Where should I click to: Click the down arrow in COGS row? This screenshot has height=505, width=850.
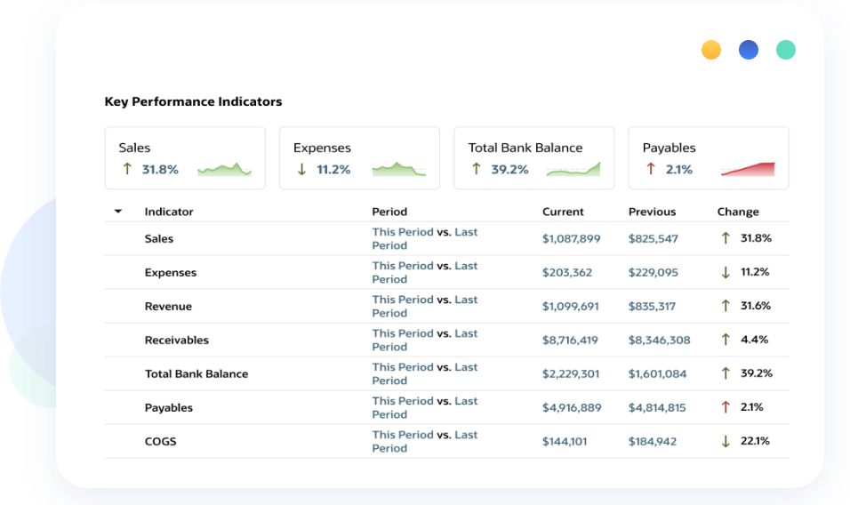[x=726, y=441]
